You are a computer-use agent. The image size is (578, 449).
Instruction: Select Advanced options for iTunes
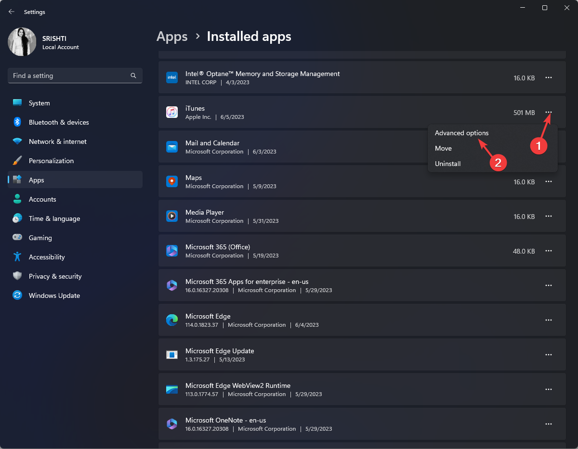461,133
